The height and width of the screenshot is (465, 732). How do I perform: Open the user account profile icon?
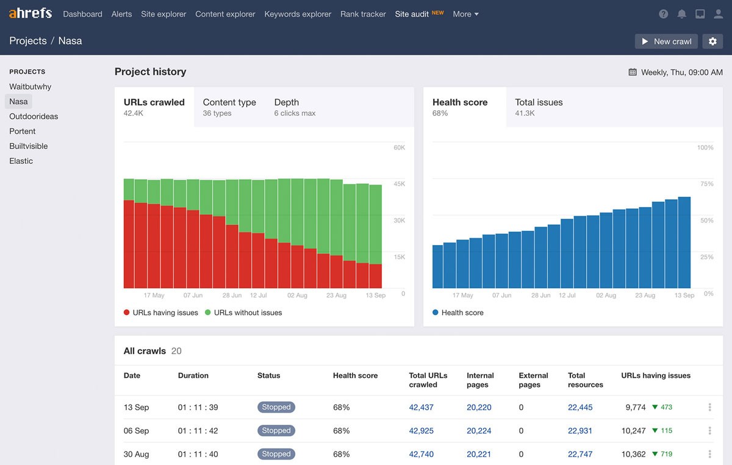coord(718,14)
